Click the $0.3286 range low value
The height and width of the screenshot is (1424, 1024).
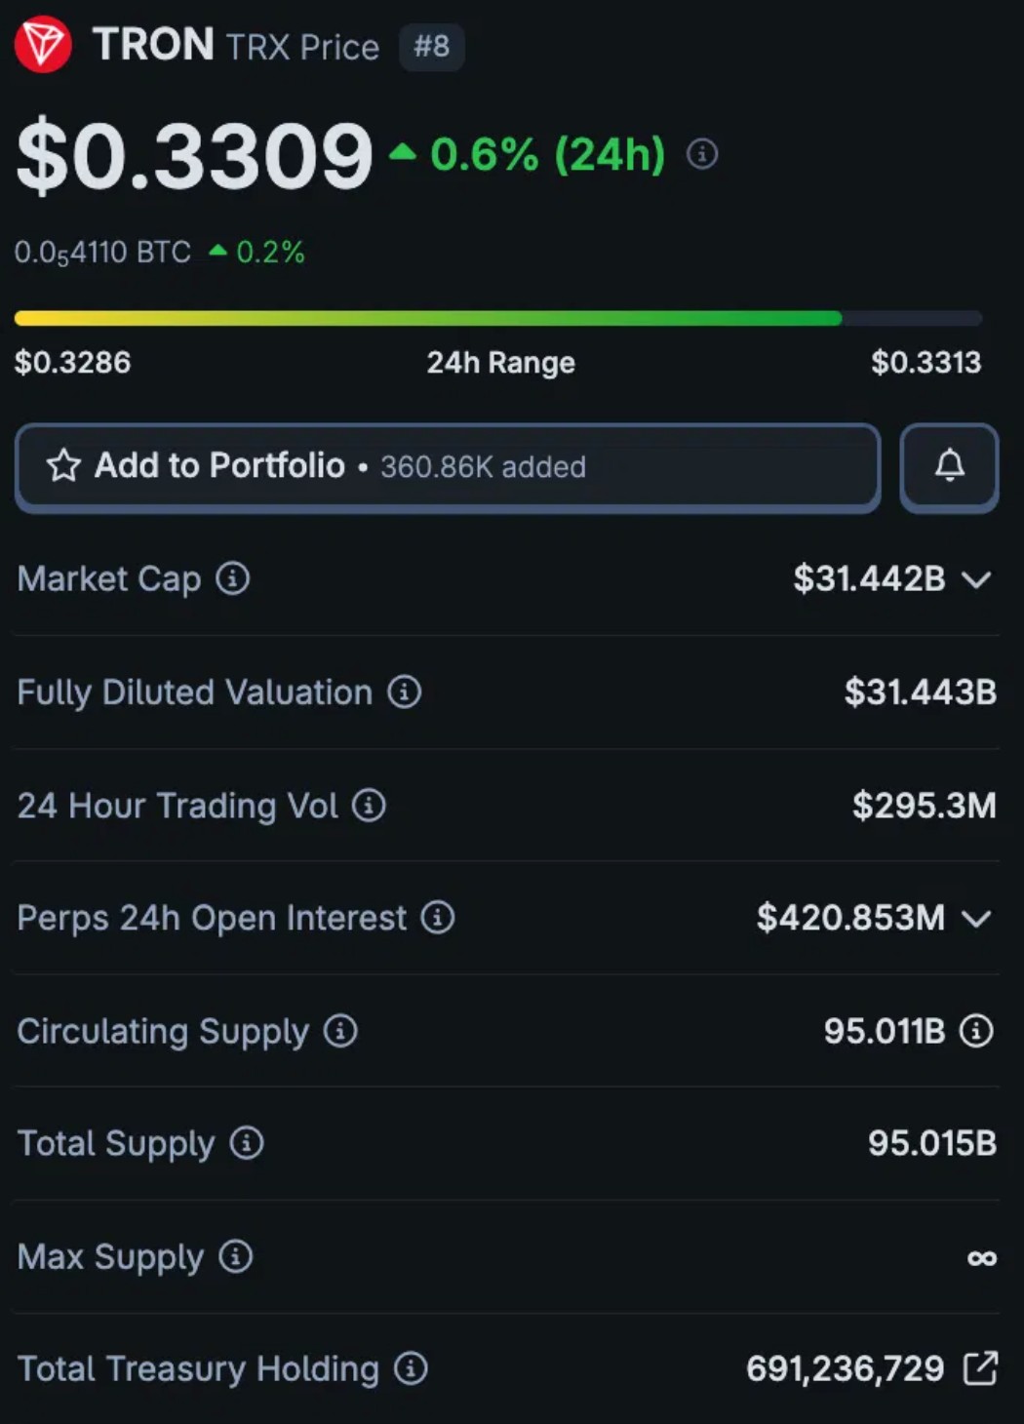[x=72, y=362]
